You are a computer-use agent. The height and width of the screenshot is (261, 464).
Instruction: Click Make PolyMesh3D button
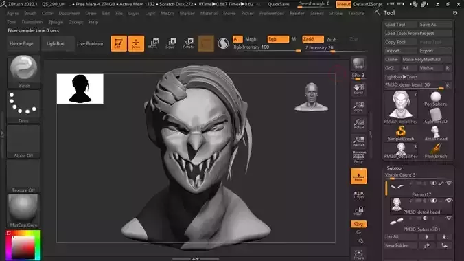pyautogui.click(x=427, y=59)
